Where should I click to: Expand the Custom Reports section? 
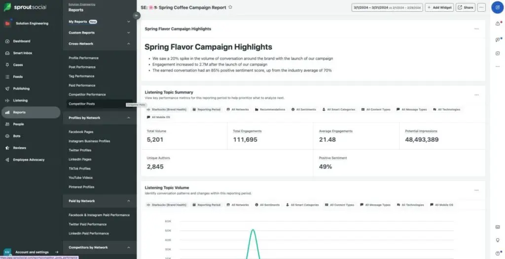click(x=129, y=32)
